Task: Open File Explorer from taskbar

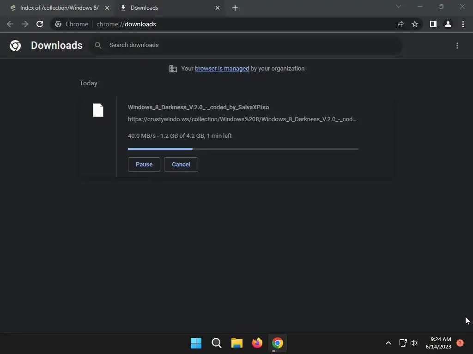Action: pos(237,343)
